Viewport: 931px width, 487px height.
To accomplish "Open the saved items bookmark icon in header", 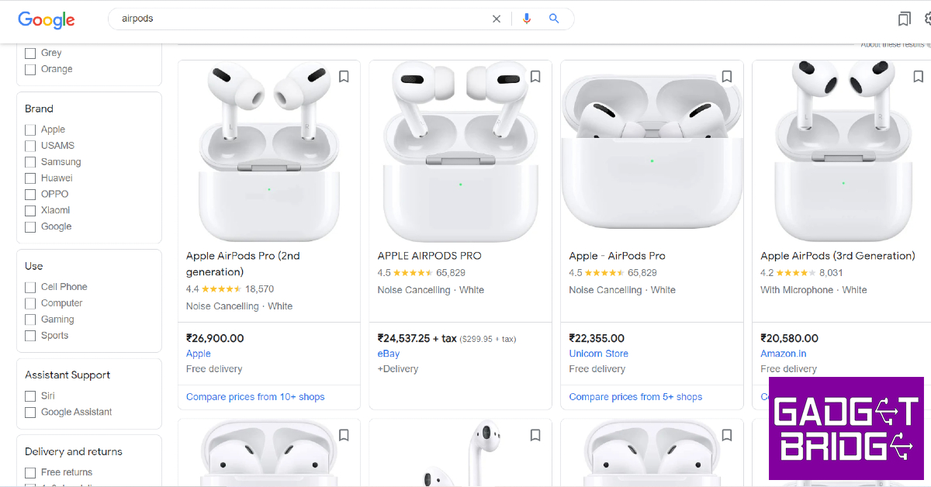I will tap(904, 19).
